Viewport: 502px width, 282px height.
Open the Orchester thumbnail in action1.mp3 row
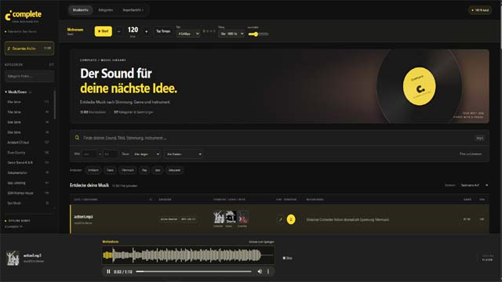point(219,218)
